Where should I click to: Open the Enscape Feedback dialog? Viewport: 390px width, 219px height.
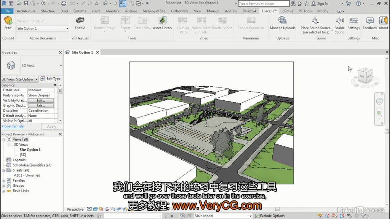(x=370, y=23)
